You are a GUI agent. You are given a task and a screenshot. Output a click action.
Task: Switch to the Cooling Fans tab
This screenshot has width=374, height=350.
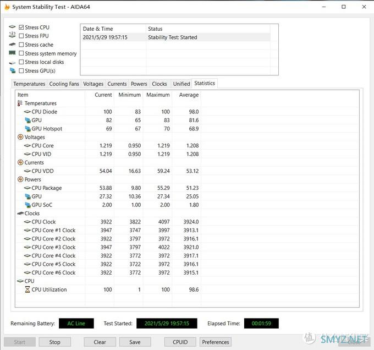click(x=64, y=84)
